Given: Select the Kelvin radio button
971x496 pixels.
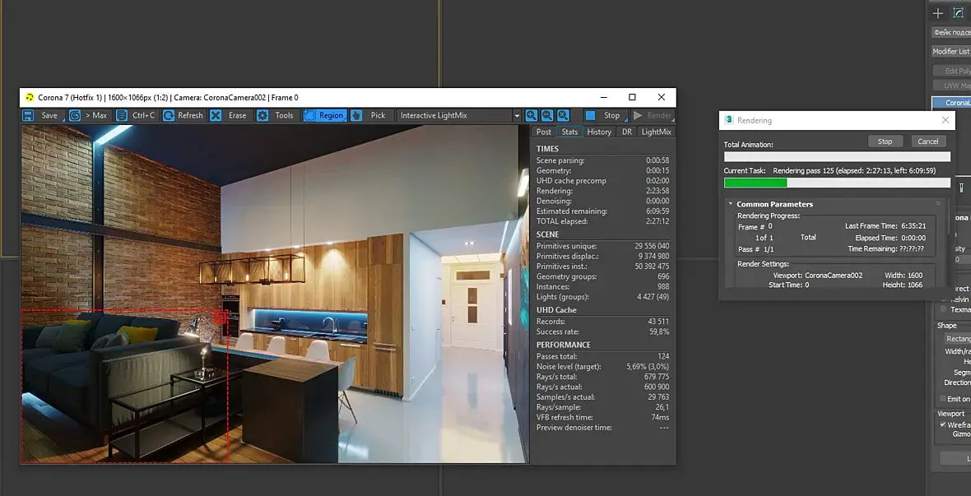Looking at the screenshot, I should [944, 299].
